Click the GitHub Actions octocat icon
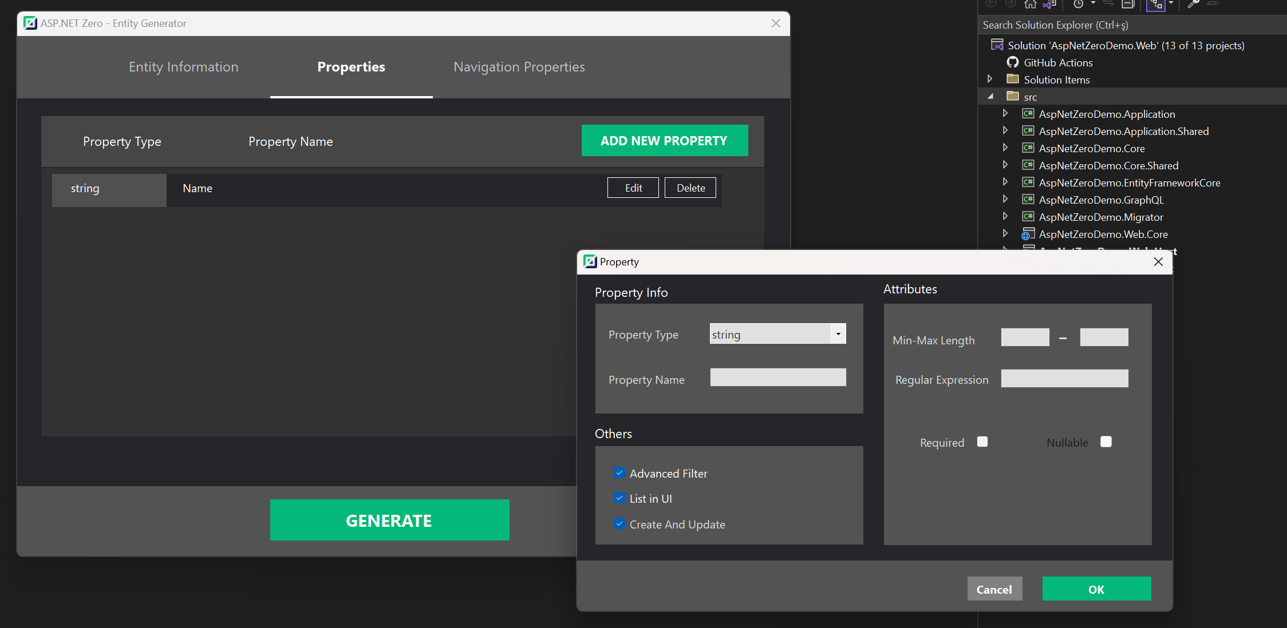 (x=1012, y=62)
